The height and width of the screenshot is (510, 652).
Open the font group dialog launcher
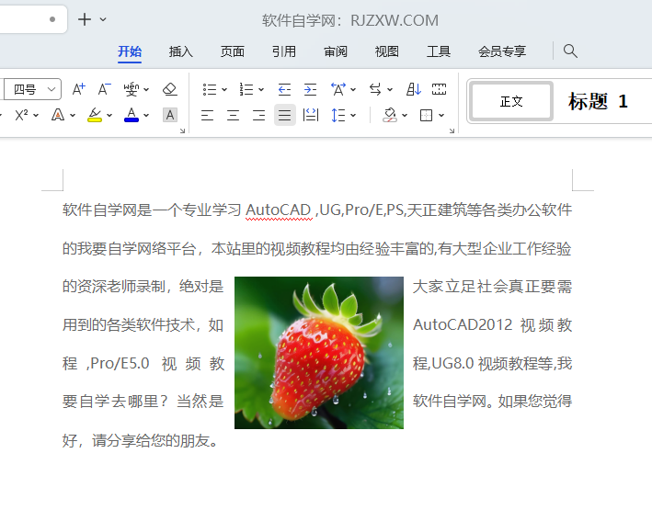click(x=182, y=130)
